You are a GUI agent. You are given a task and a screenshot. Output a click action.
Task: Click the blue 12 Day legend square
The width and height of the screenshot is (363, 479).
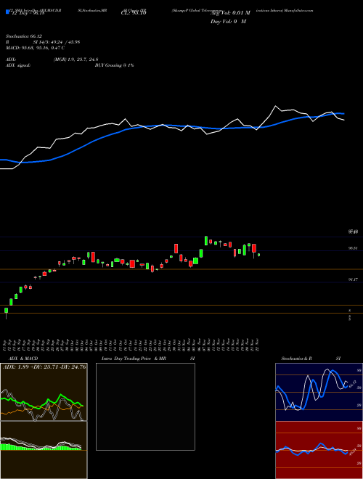(x=7, y=12)
